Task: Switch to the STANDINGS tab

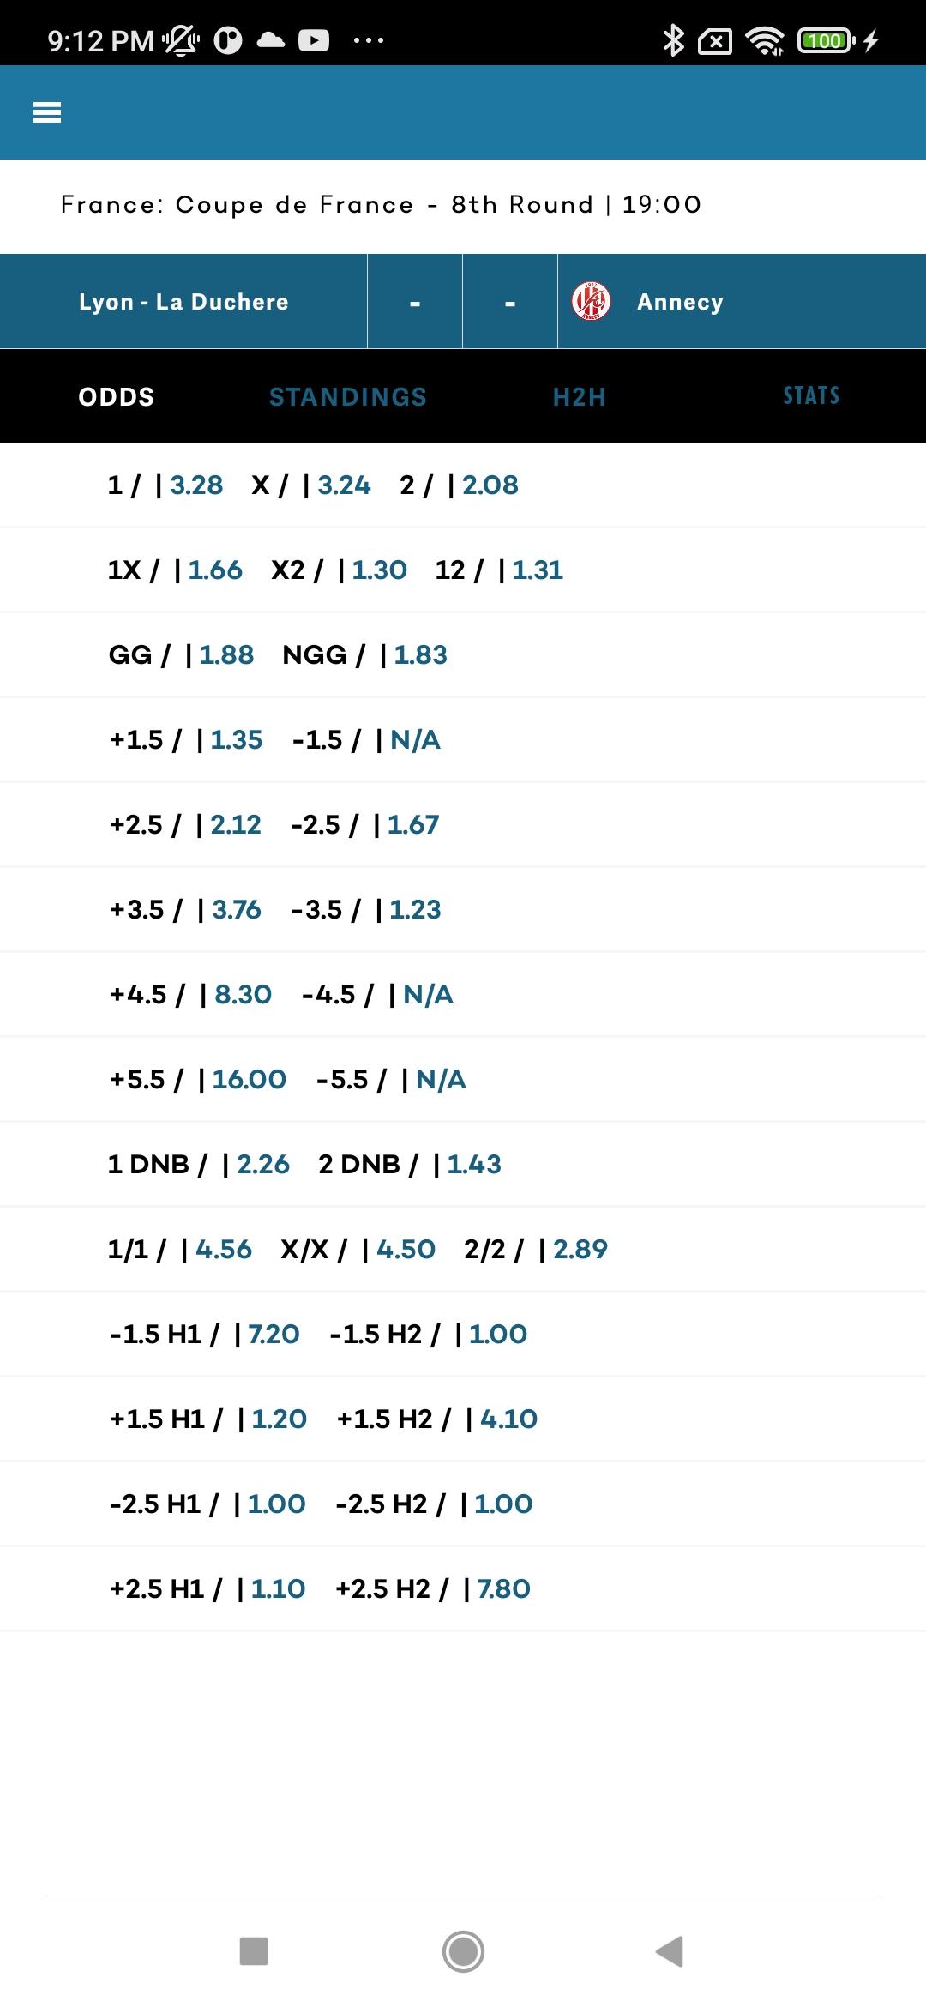Action: tap(348, 396)
